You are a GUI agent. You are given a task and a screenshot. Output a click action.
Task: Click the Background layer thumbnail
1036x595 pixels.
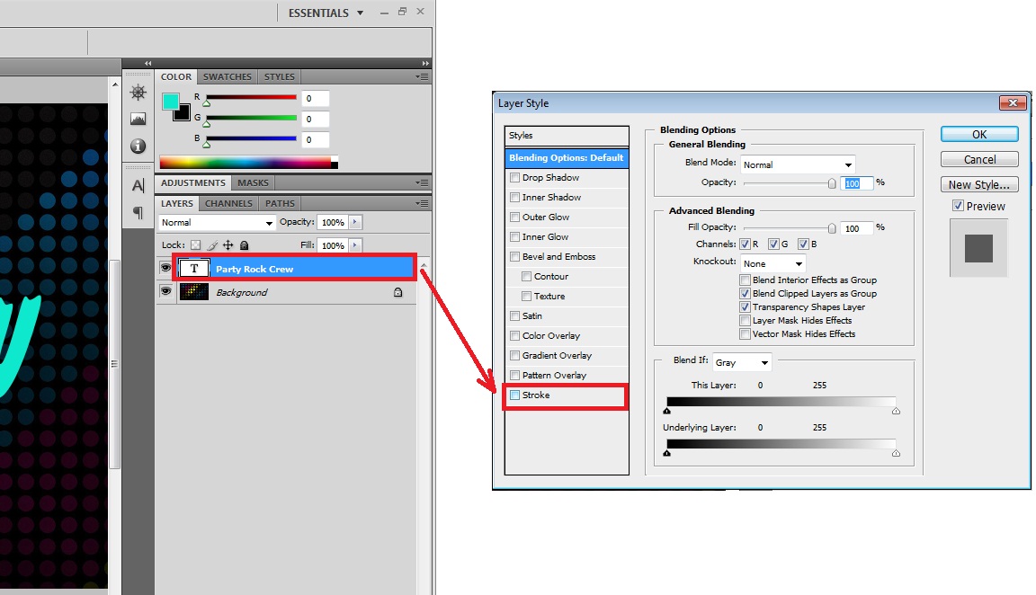pyautogui.click(x=193, y=292)
